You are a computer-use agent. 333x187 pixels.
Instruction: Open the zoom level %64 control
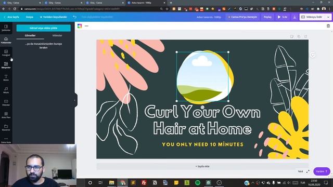tap(300, 171)
